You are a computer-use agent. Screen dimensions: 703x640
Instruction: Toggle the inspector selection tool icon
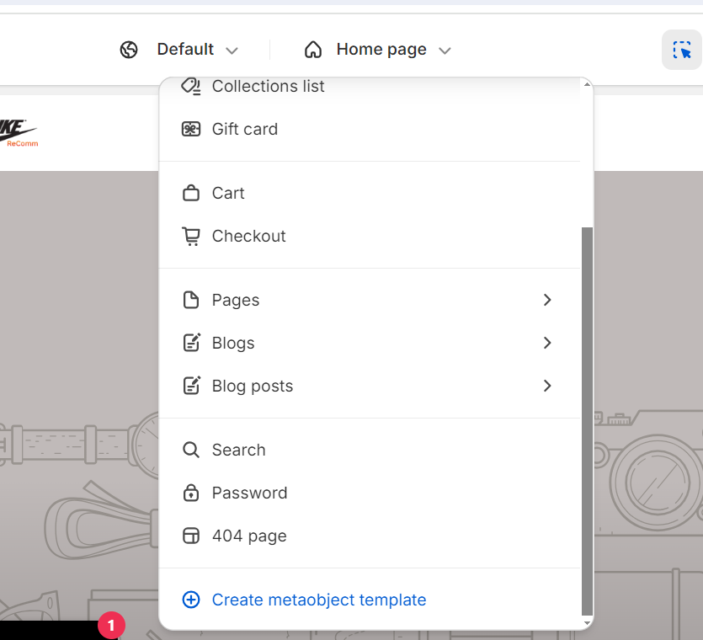pos(681,51)
